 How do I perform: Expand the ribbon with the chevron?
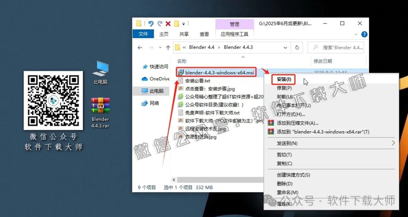pyautogui.click(x=356, y=34)
